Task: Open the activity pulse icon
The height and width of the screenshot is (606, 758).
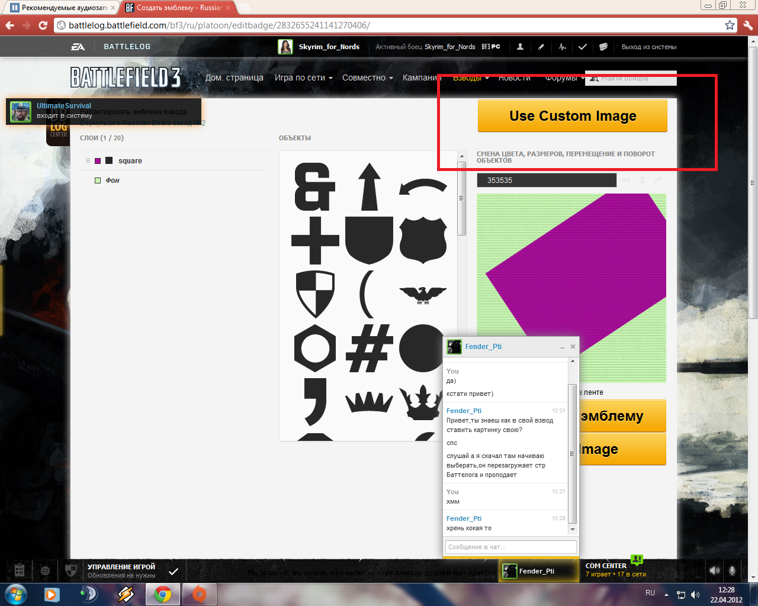Action: 562,47
